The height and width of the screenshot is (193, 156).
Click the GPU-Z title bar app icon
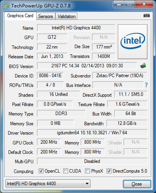tap(7, 6)
